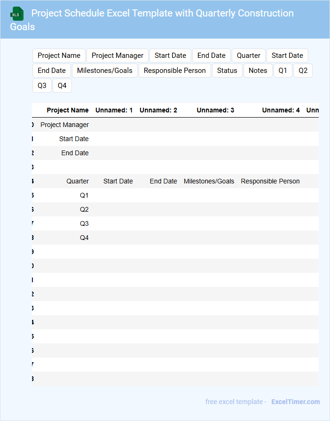This screenshot has width=330, height=421.
Task: Open the ExcelTimer.com link
Action: click(x=295, y=402)
